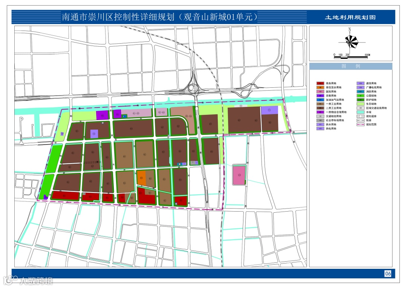
Task: Click the 商务用地 legend label
Action: [331, 83]
